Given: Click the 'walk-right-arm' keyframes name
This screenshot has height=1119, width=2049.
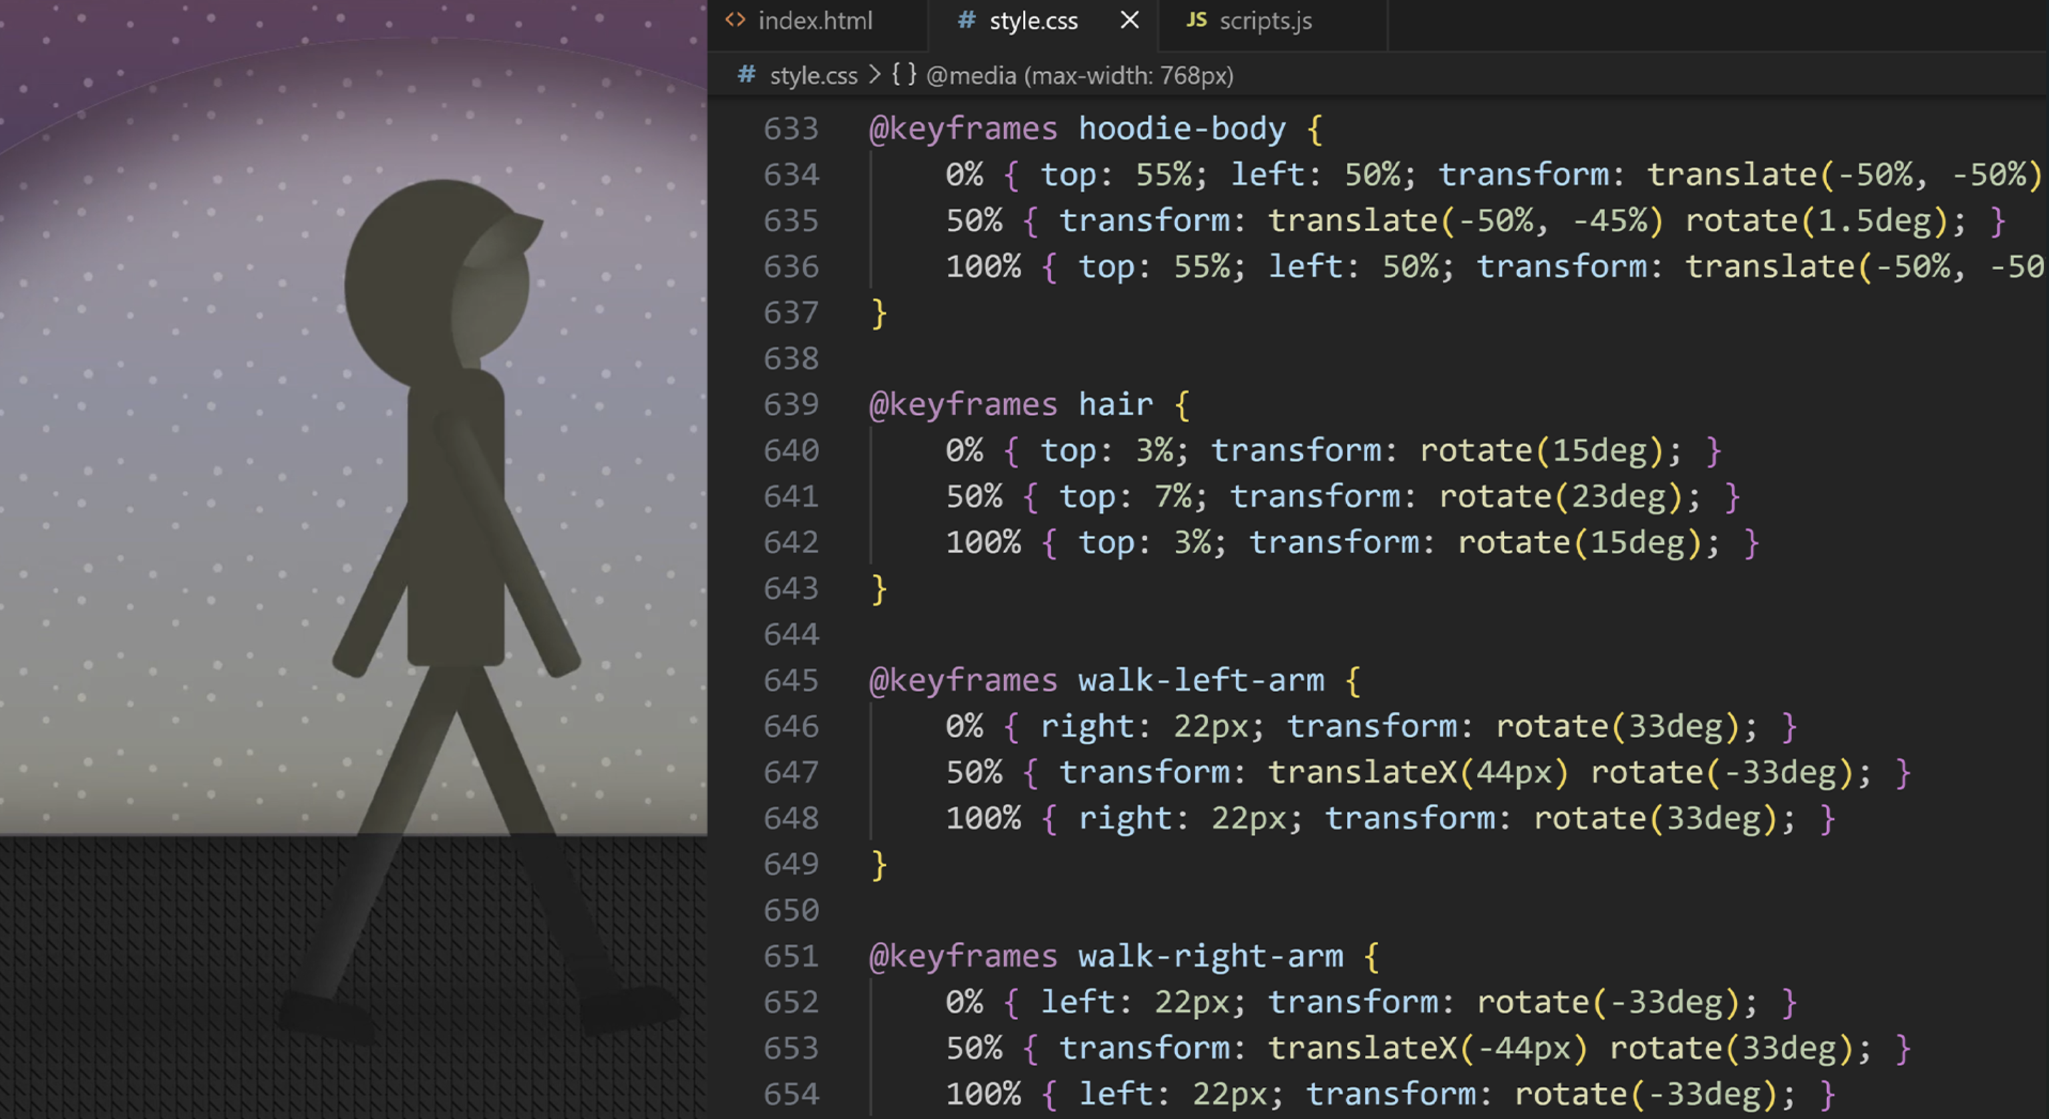Looking at the screenshot, I should (x=1210, y=956).
